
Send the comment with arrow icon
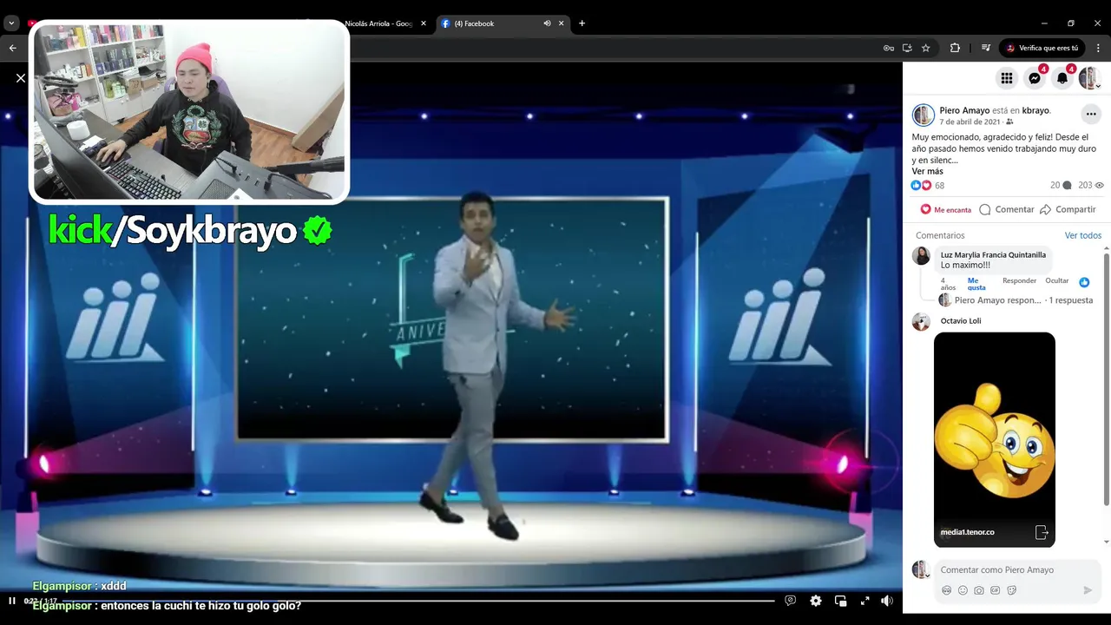pyautogui.click(x=1088, y=590)
